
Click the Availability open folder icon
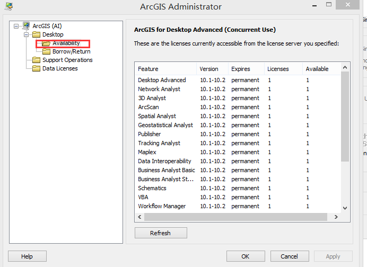[46, 43]
